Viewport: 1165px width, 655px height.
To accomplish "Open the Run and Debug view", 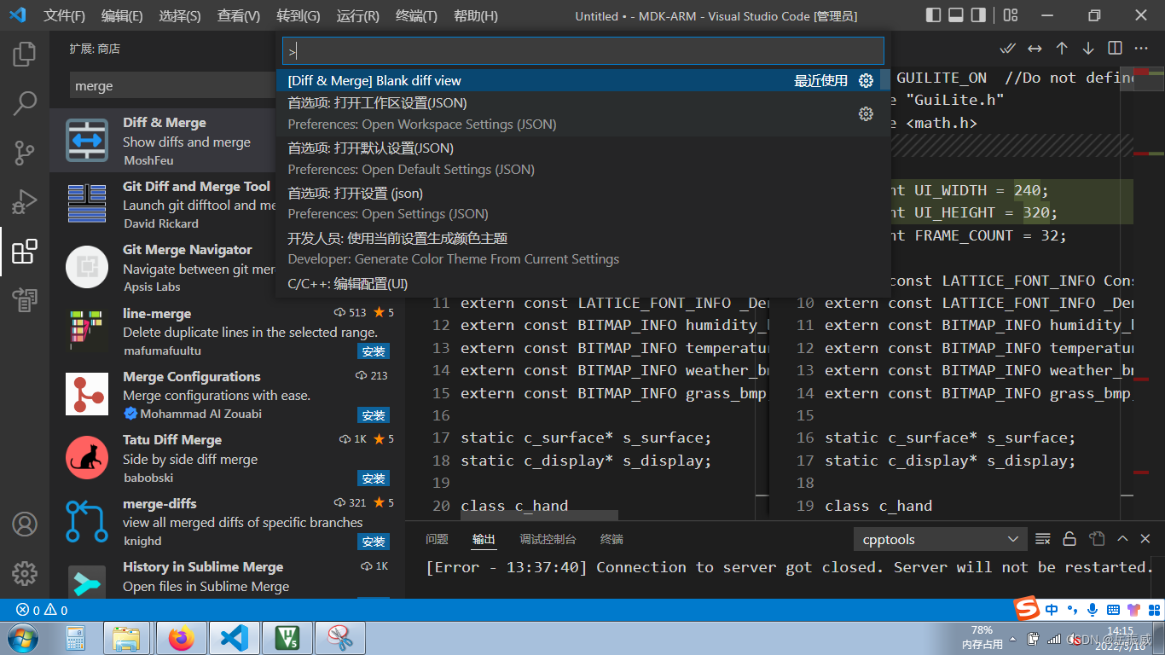I will coord(25,202).
